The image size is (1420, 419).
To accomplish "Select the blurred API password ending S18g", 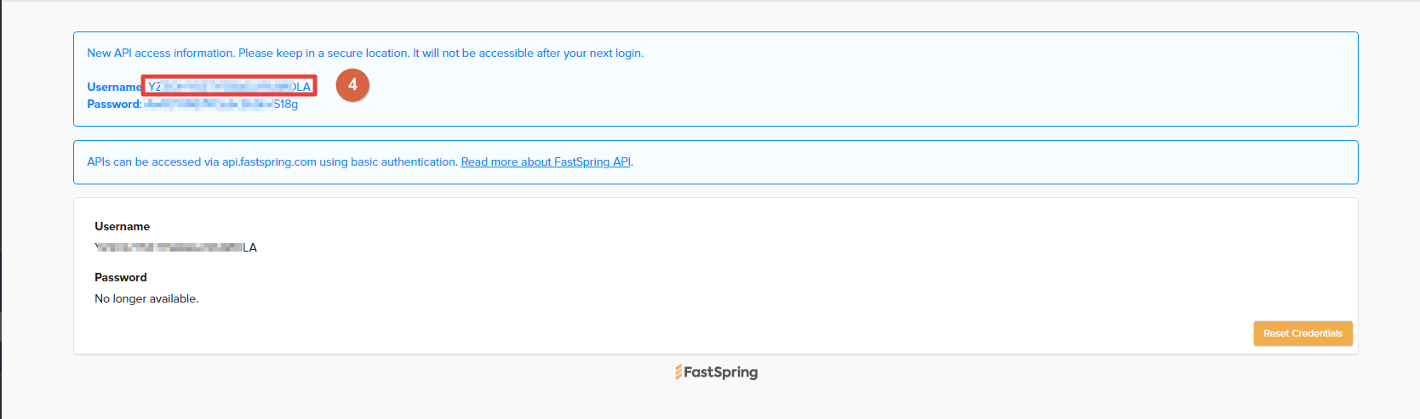I will pyautogui.click(x=221, y=104).
